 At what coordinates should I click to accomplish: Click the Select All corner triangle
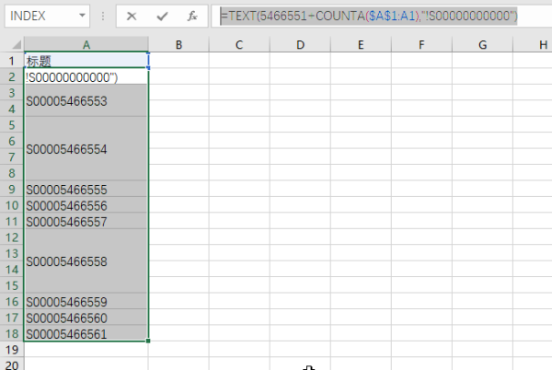point(11,45)
